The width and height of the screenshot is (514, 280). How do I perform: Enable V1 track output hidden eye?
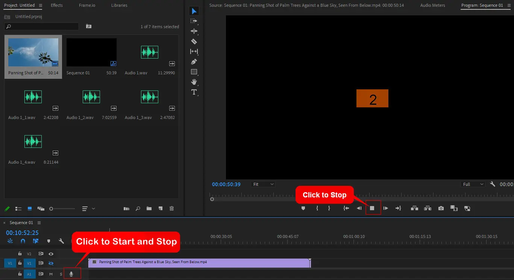coord(51,263)
